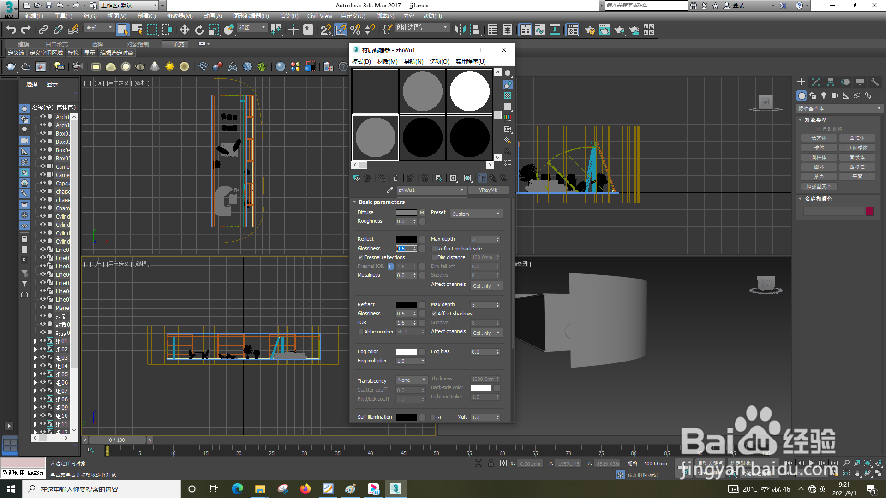Expand the 组01 tree item
The image size is (886, 499).
[x=36, y=341]
